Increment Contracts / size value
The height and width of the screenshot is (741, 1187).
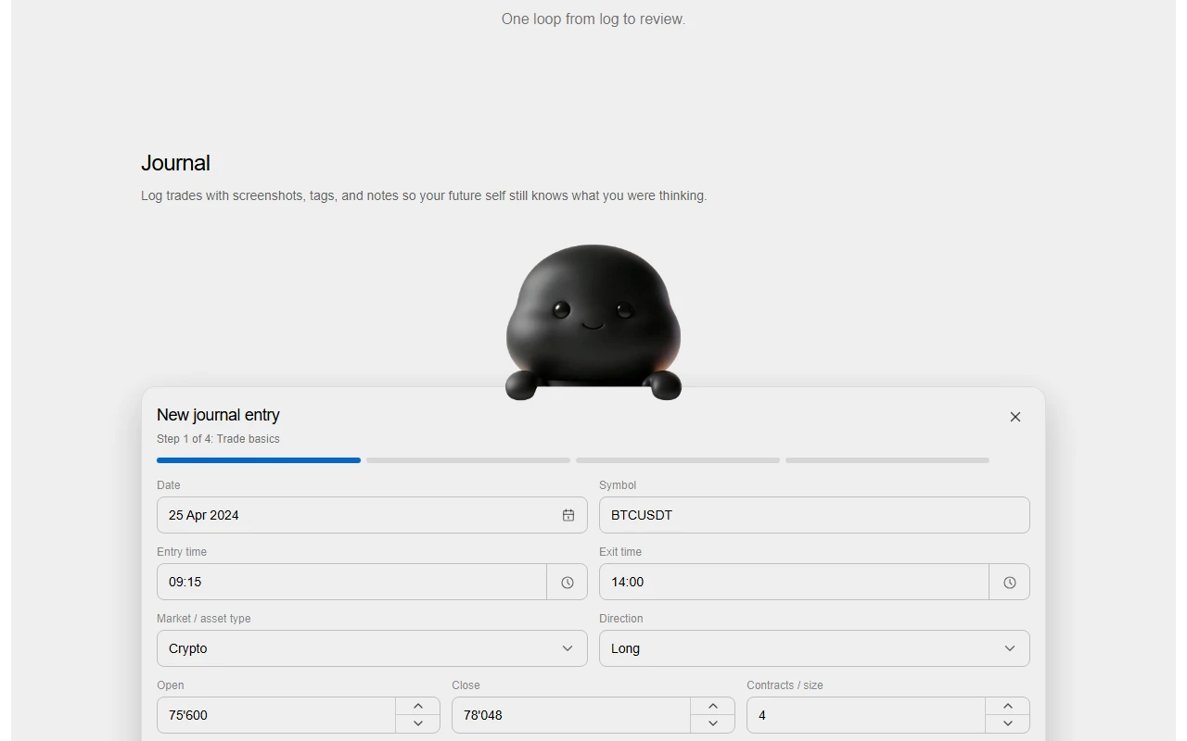pos(1008,706)
